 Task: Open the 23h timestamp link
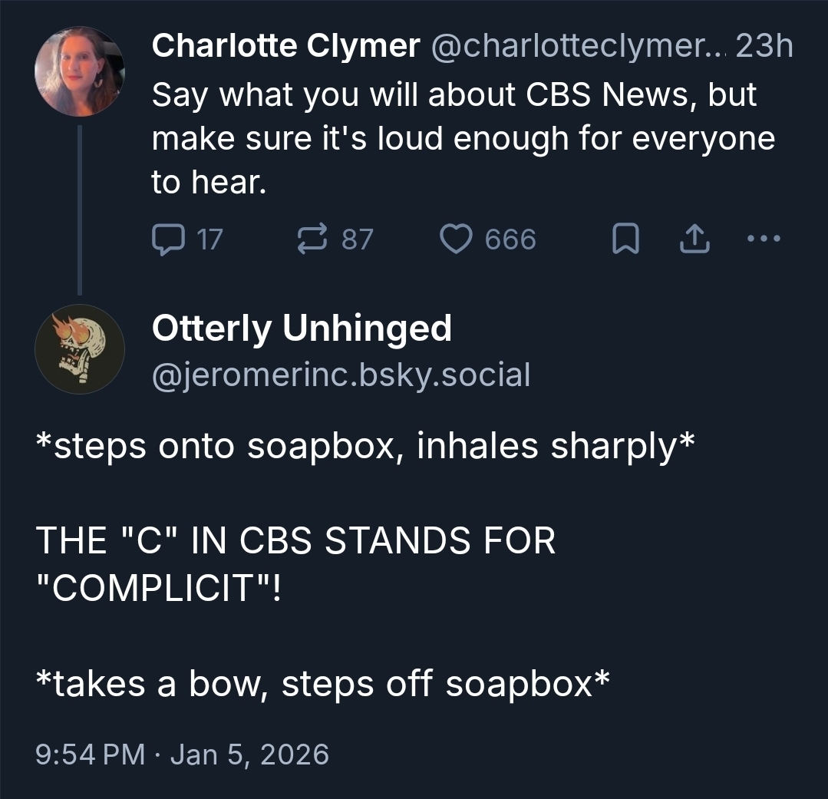pos(764,48)
